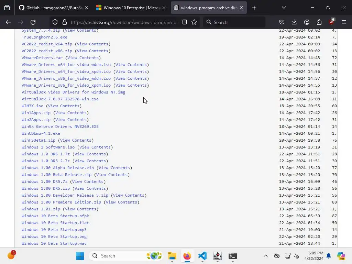Image resolution: width=352 pixels, height=264 pixels.
Task: Open the Firefox account icon
Action: coord(307,22)
